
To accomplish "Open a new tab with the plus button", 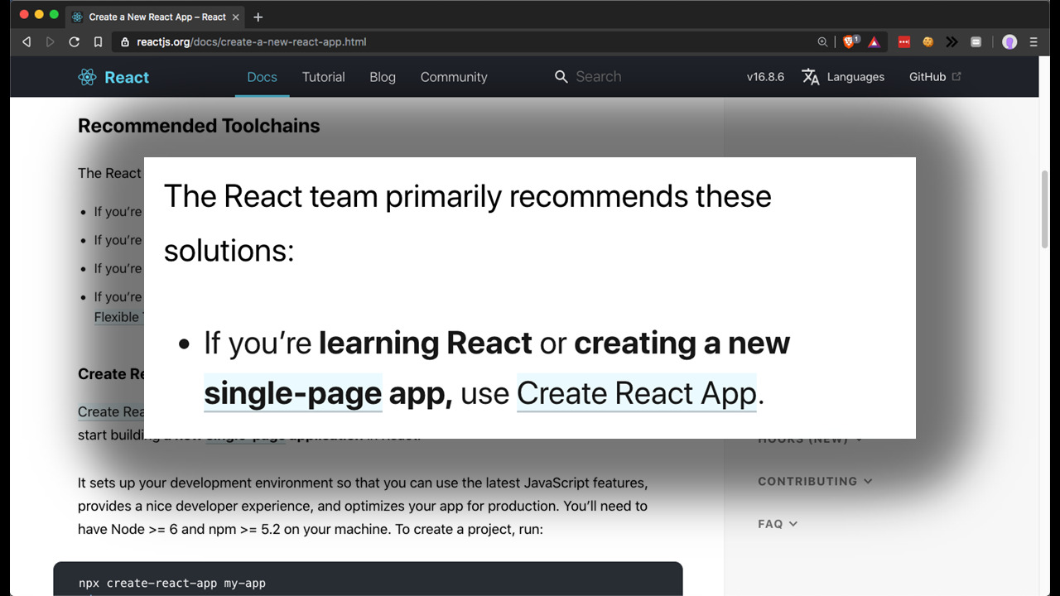I will pos(258,17).
